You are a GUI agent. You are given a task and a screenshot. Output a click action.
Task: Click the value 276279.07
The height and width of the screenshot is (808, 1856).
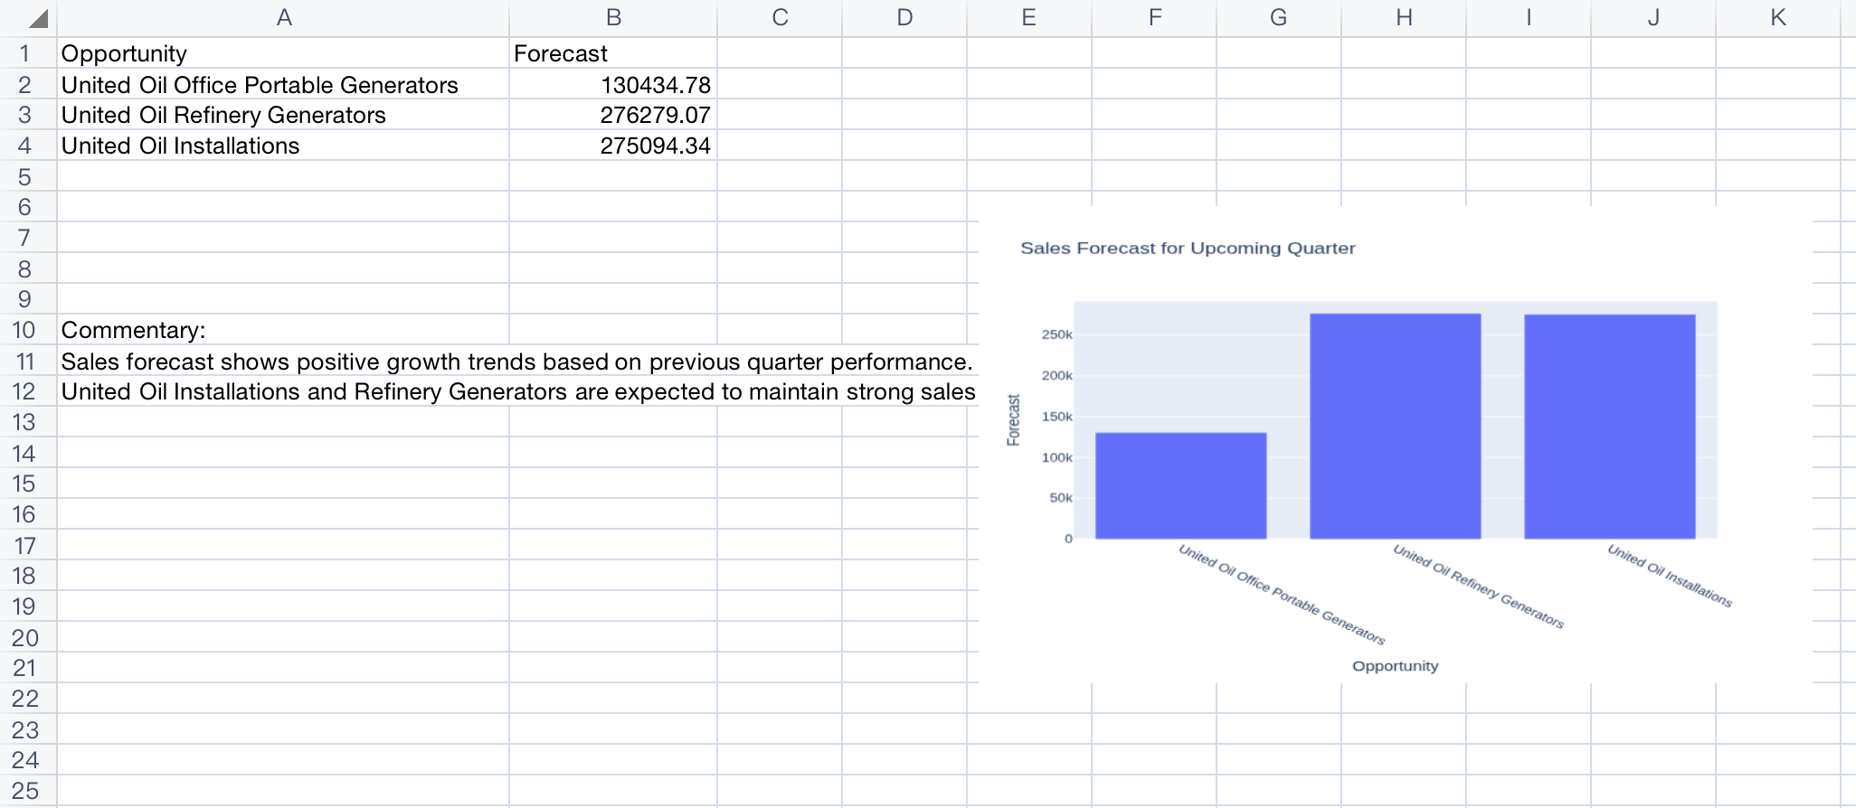[613, 115]
